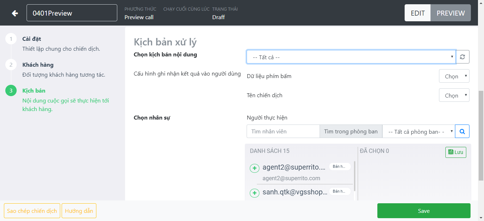Add sanh.qtk@vgsshop with plus icon

254,193
